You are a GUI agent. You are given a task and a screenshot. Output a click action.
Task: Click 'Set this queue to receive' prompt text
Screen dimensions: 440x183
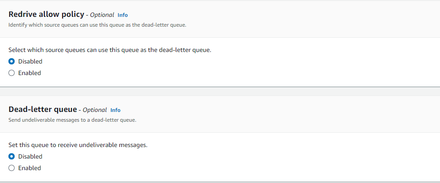pyautogui.click(x=78, y=145)
